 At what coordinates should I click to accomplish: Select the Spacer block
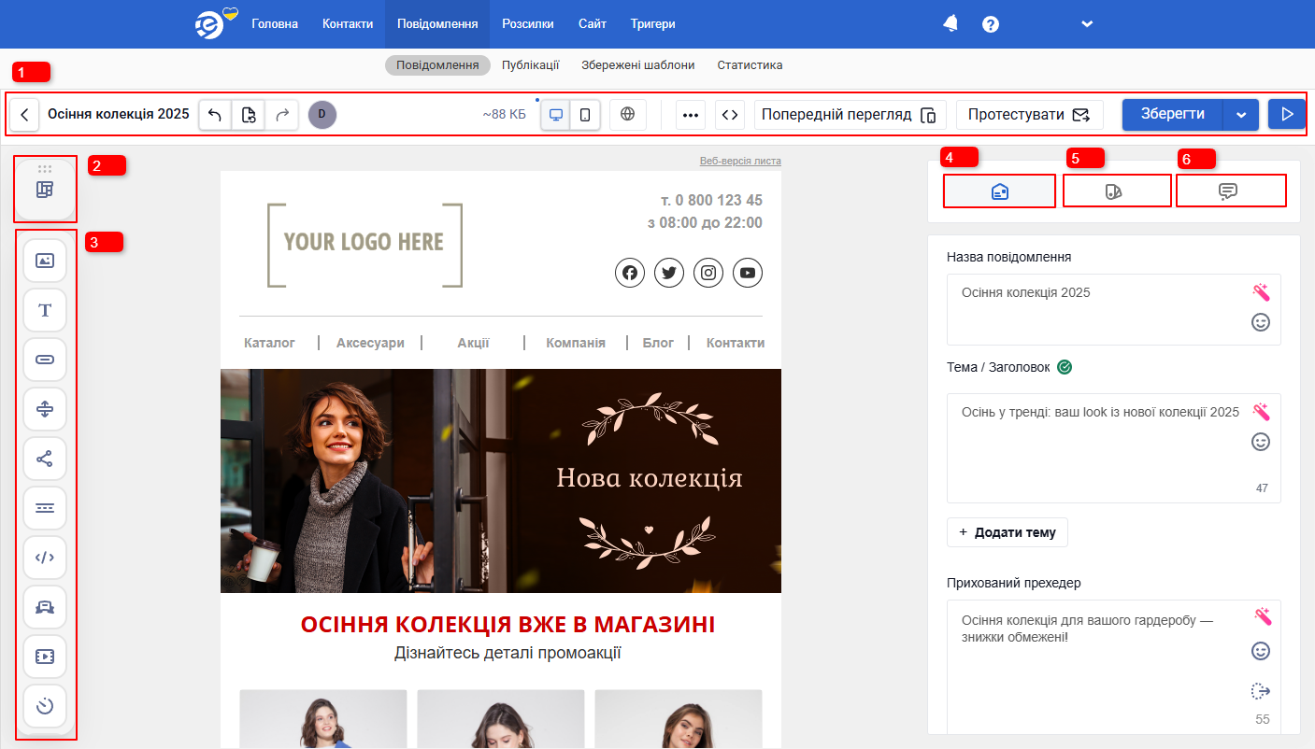click(45, 409)
